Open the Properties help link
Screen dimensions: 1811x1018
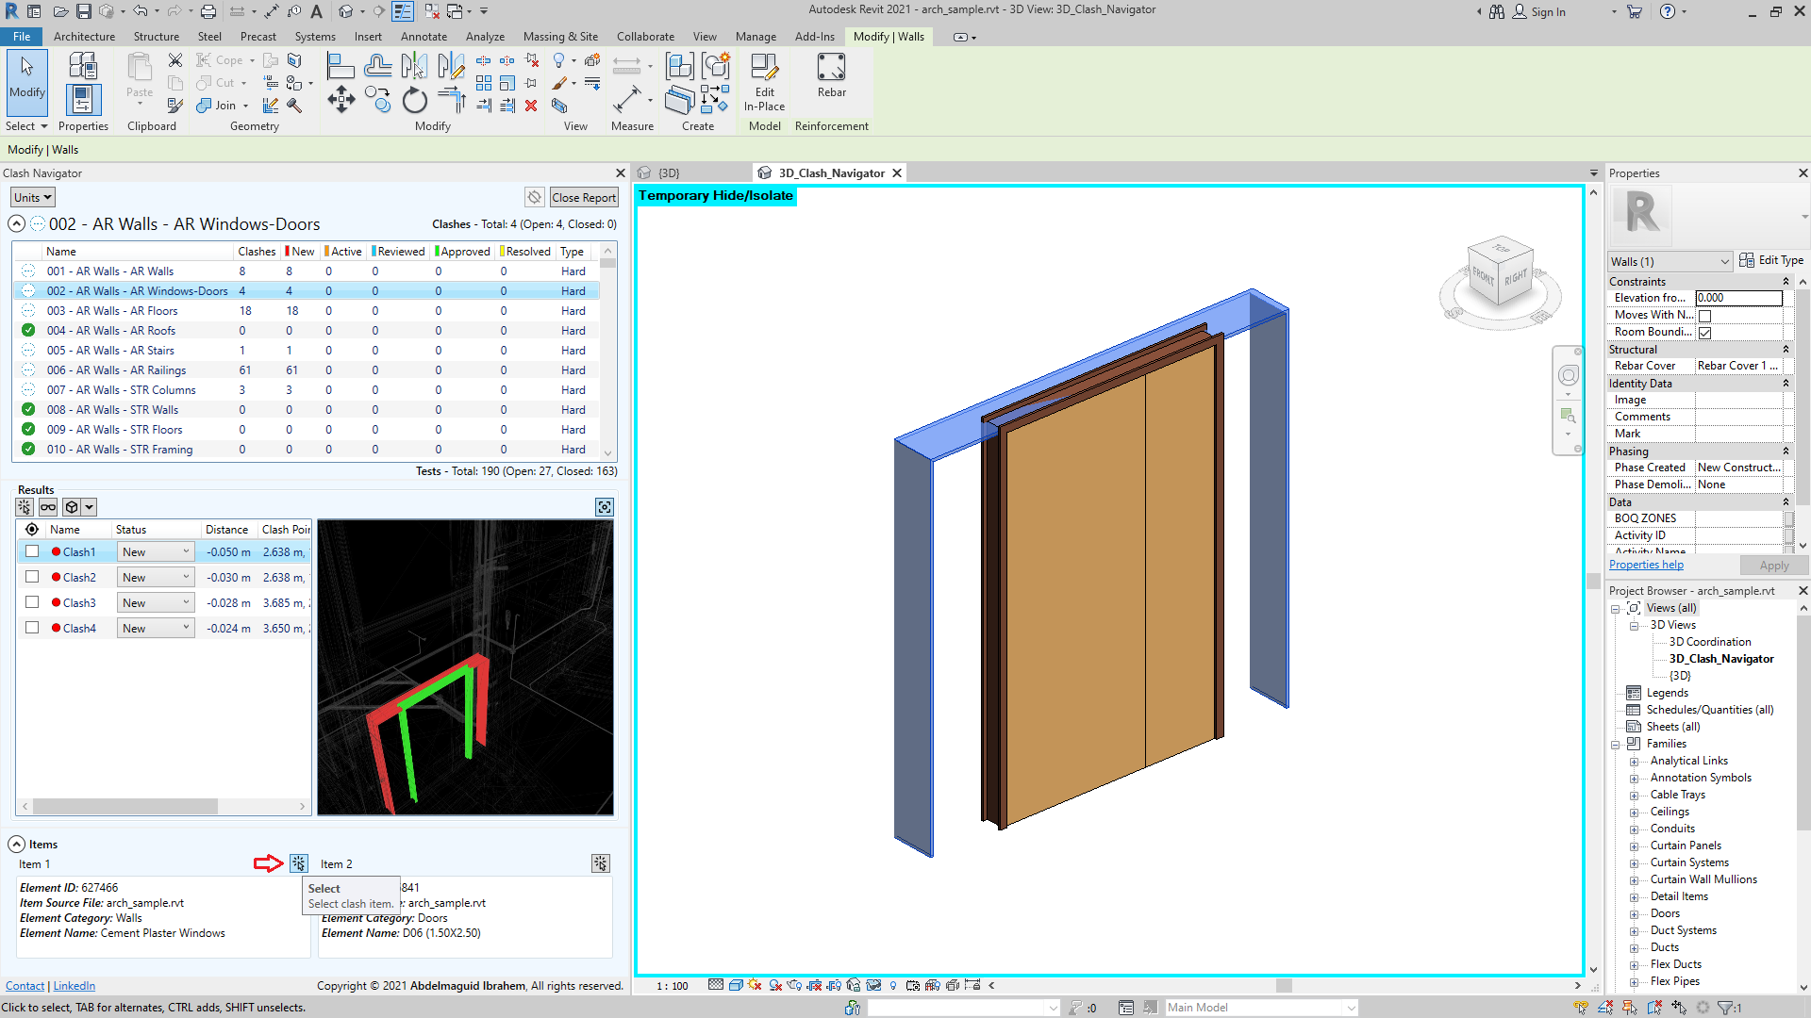pyautogui.click(x=1646, y=565)
